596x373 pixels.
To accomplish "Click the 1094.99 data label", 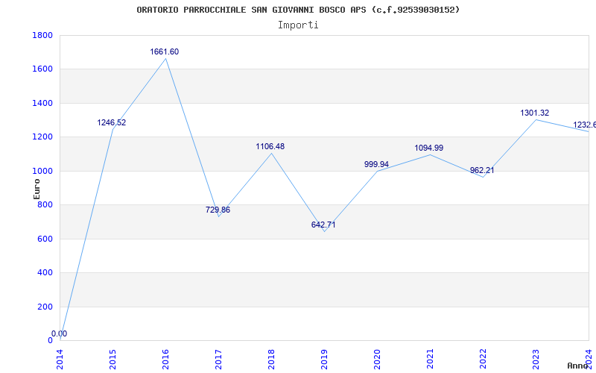I will coord(429,148).
